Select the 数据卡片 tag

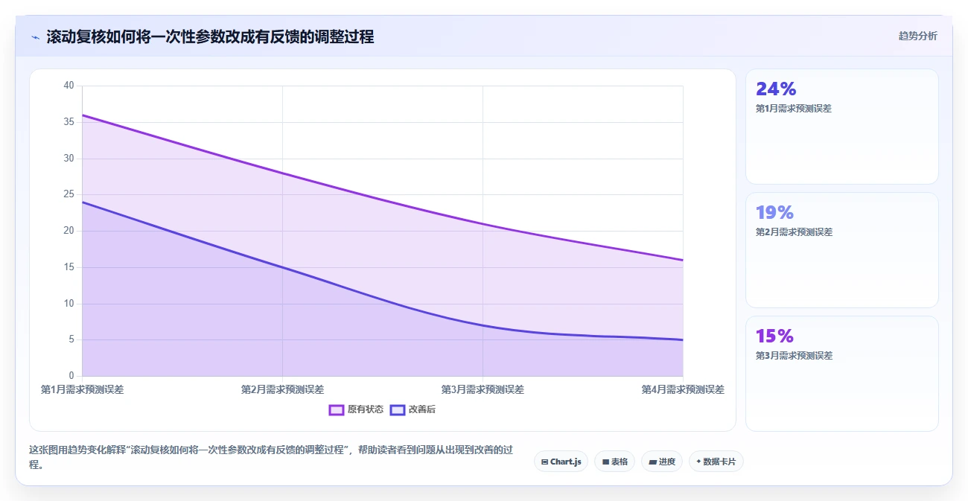coord(716,462)
